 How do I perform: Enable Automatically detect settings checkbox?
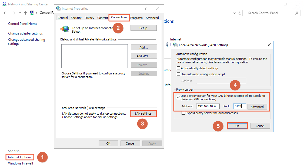179,68
